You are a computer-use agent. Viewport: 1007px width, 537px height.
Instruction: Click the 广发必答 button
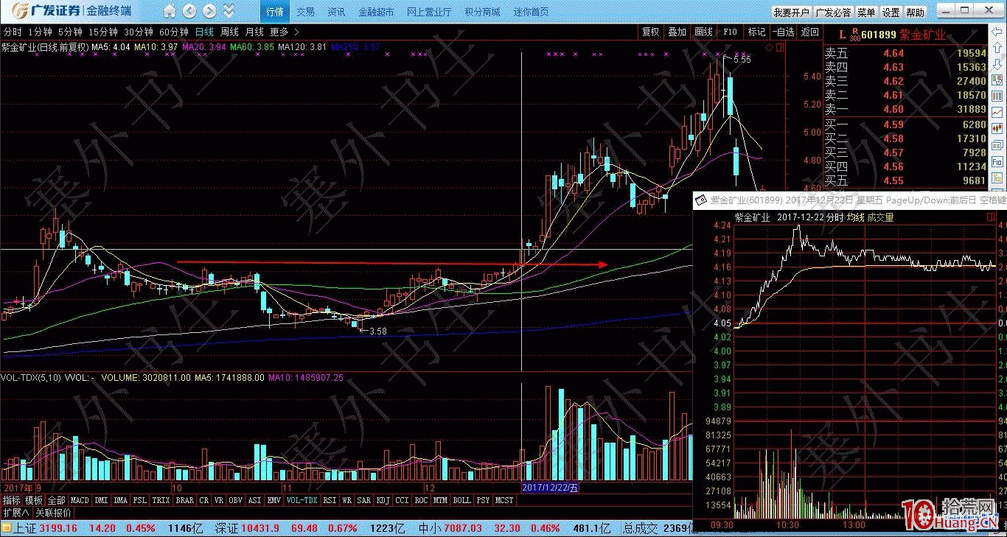click(x=833, y=13)
